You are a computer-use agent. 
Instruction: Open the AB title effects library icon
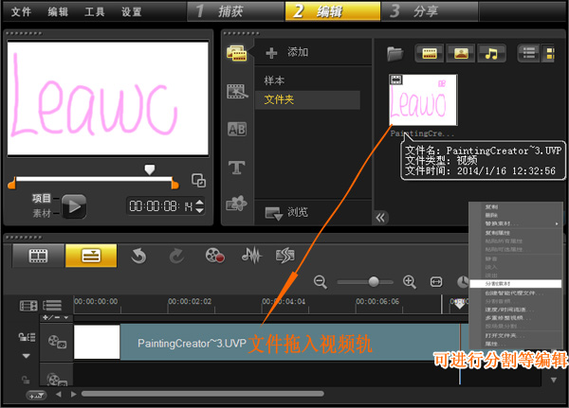[237, 130]
